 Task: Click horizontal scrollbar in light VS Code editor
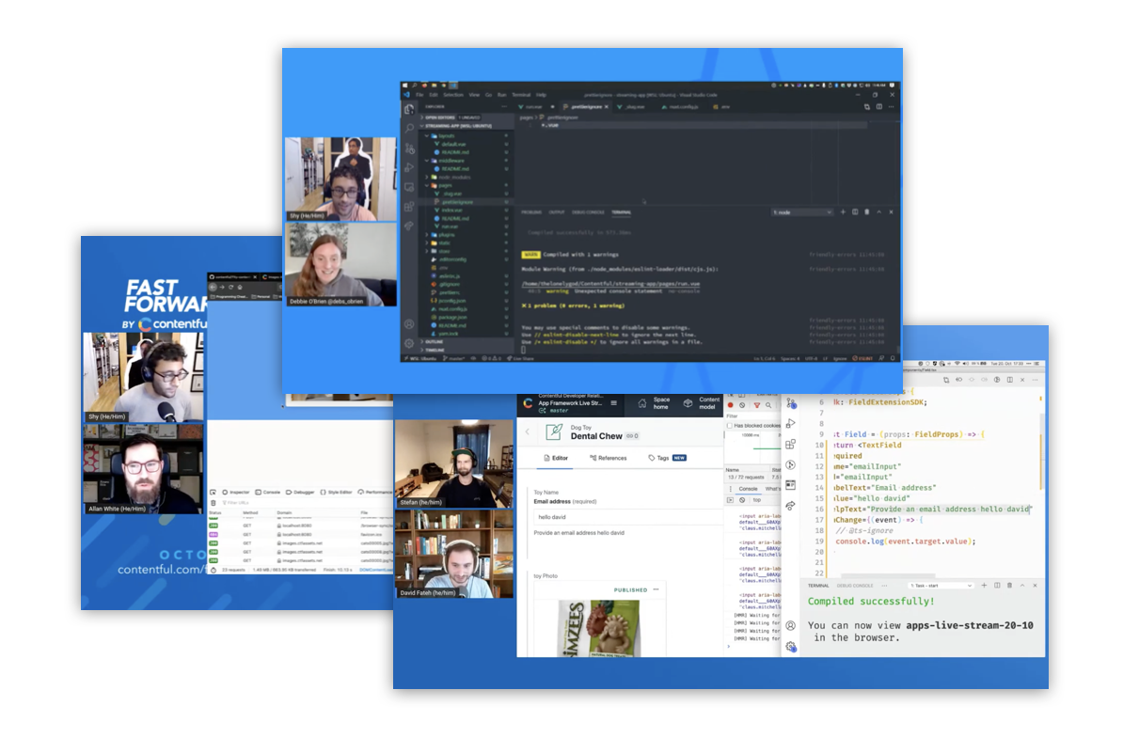[x=888, y=576]
